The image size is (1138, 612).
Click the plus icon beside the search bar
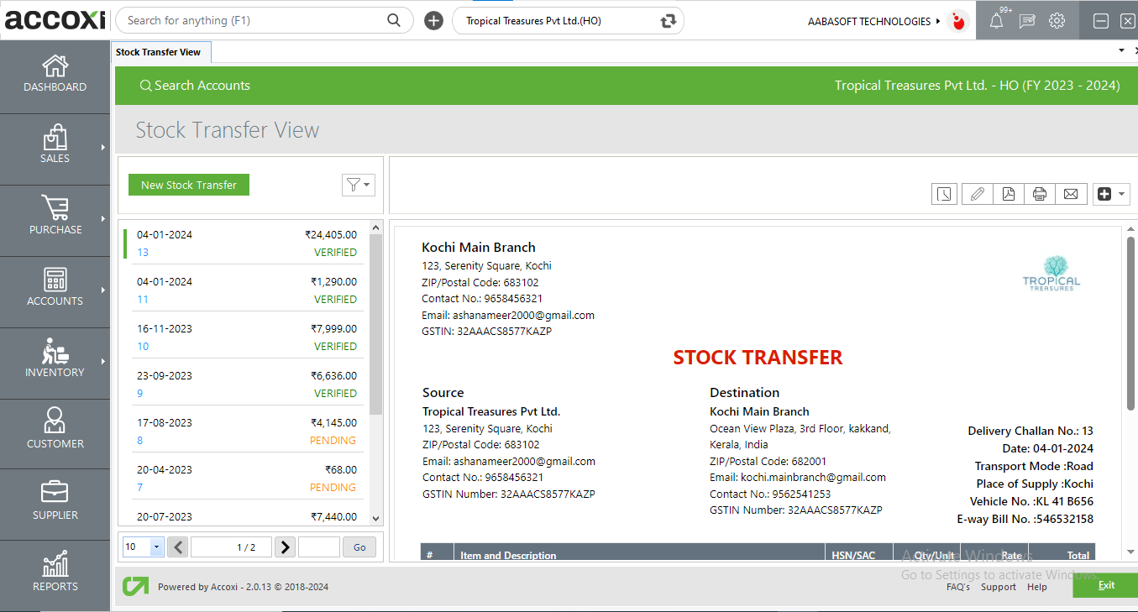tap(433, 19)
